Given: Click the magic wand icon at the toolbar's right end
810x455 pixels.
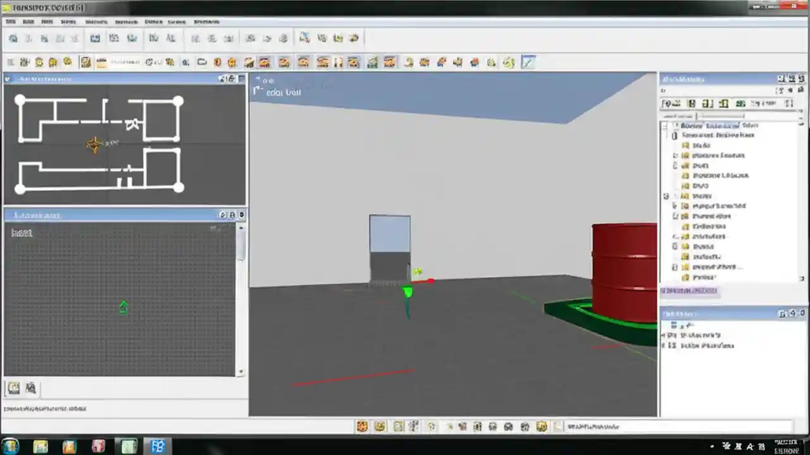Looking at the screenshot, I should [x=528, y=62].
